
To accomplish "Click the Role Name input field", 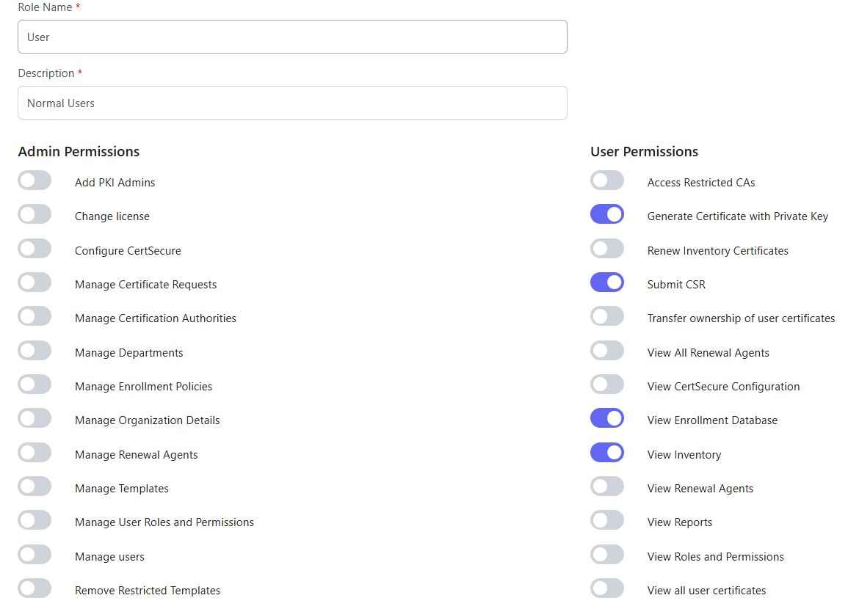I will [292, 37].
